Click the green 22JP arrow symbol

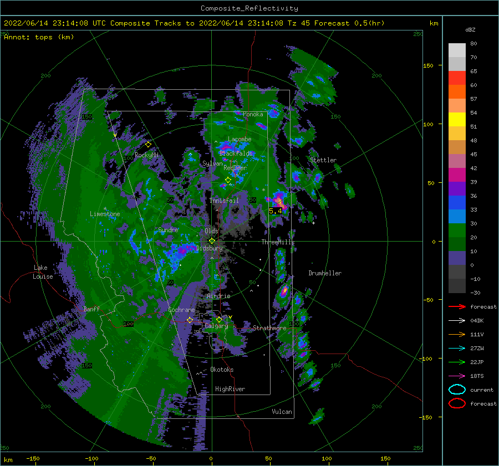click(x=457, y=362)
